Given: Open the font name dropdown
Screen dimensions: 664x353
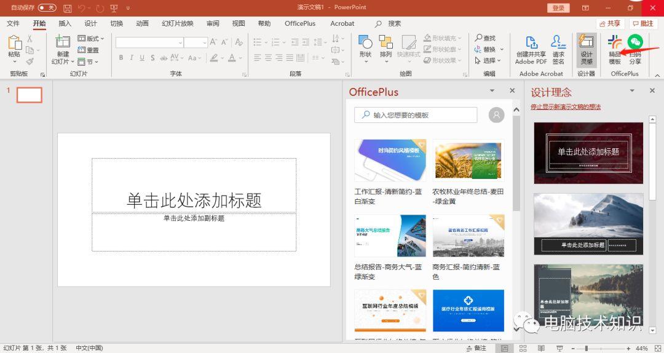Looking at the screenshot, I should 180,42.
